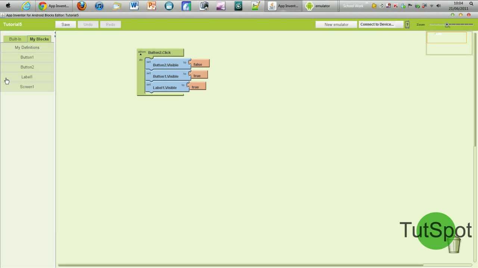The image size is (478, 268).
Task: Launch Internet Explorer from taskbar
Action: click(x=26, y=6)
